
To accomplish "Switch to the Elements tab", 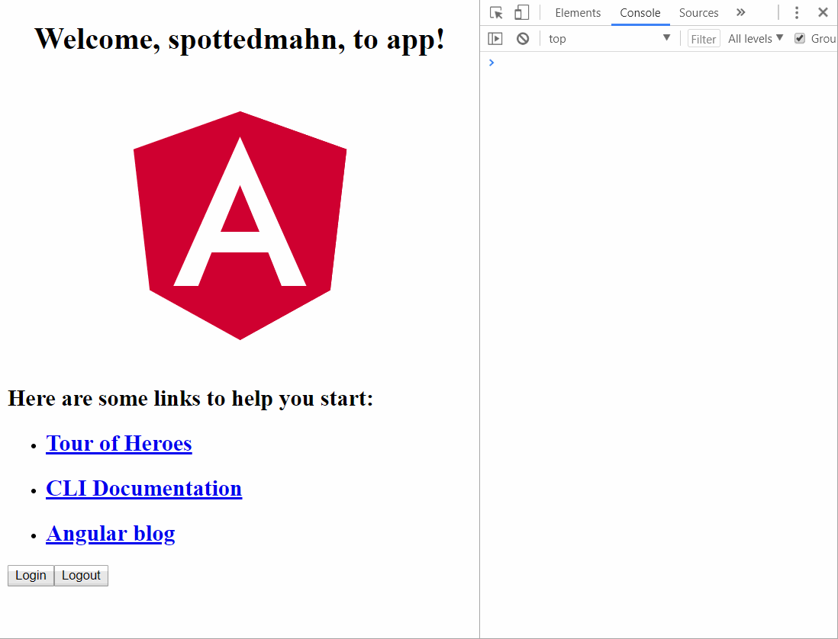I will 578,13.
